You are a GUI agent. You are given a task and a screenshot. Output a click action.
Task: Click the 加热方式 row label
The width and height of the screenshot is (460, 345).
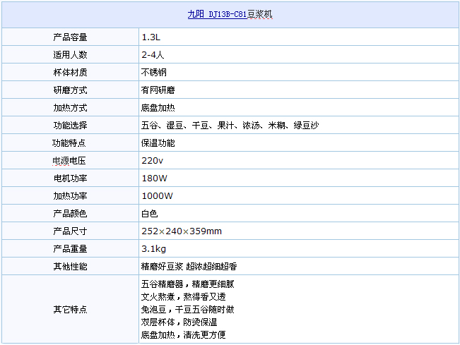coord(70,108)
